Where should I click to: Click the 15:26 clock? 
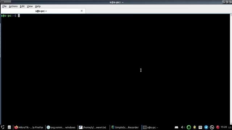click(x=224, y=127)
